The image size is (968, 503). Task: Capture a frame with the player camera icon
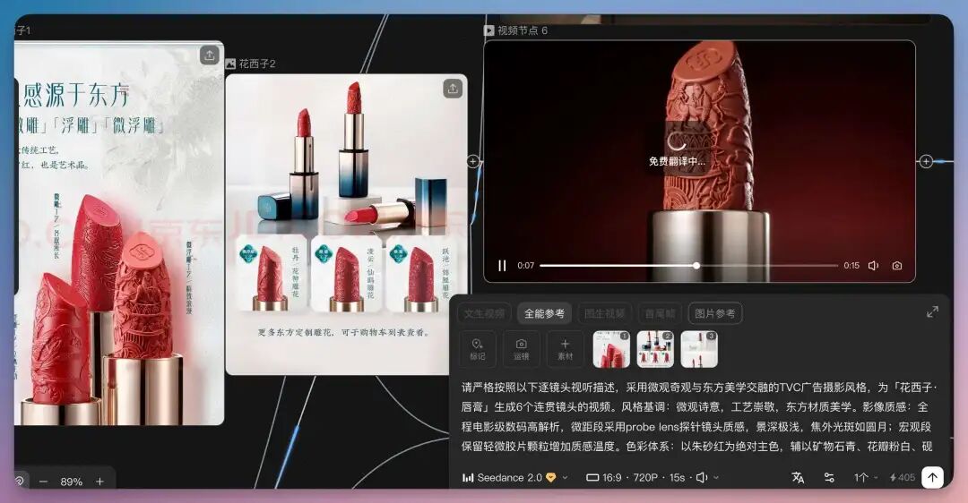(897, 266)
